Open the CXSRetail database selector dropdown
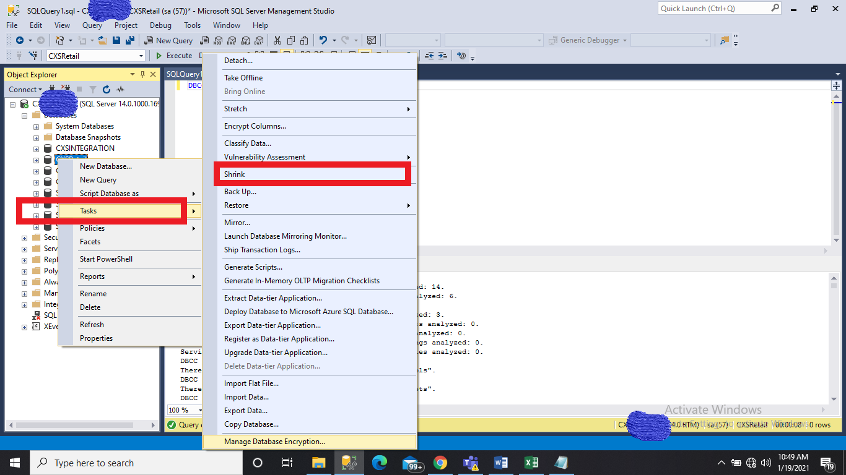 (x=141, y=56)
